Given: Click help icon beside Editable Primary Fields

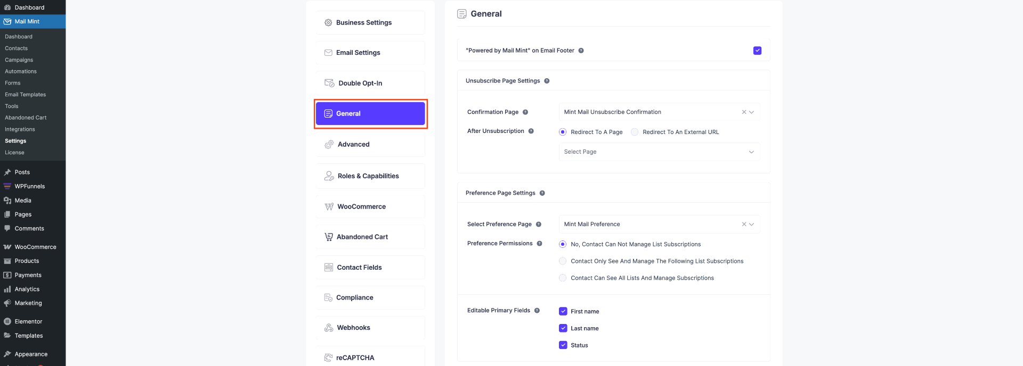Looking at the screenshot, I should [x=537, y=311].
